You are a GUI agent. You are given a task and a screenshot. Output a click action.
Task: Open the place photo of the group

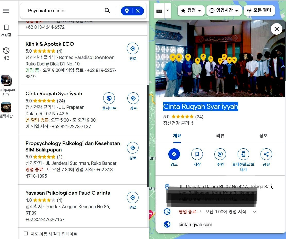(220, 58)
